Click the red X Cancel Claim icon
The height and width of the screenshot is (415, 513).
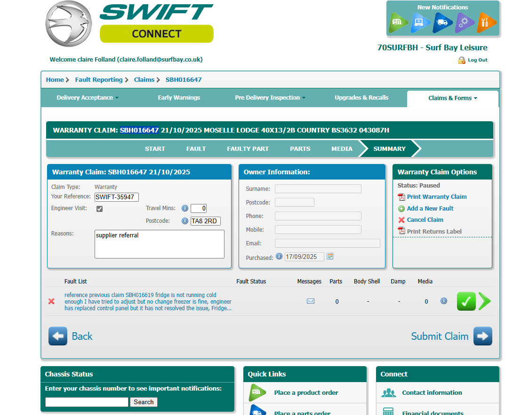pos(401,220)
